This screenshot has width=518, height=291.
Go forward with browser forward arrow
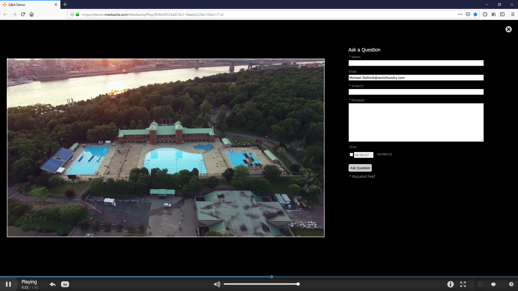click(x=14, y=14)
